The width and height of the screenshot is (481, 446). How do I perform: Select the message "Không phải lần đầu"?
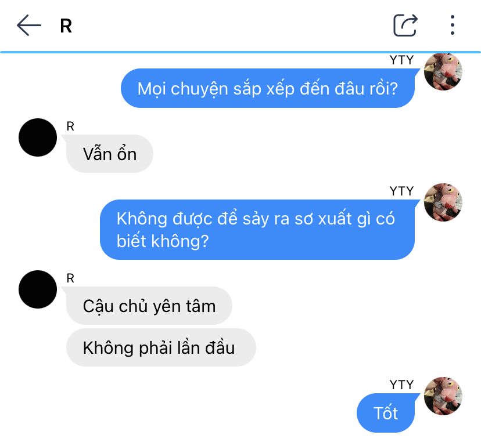pyautogui.click(x=161, y=347)
